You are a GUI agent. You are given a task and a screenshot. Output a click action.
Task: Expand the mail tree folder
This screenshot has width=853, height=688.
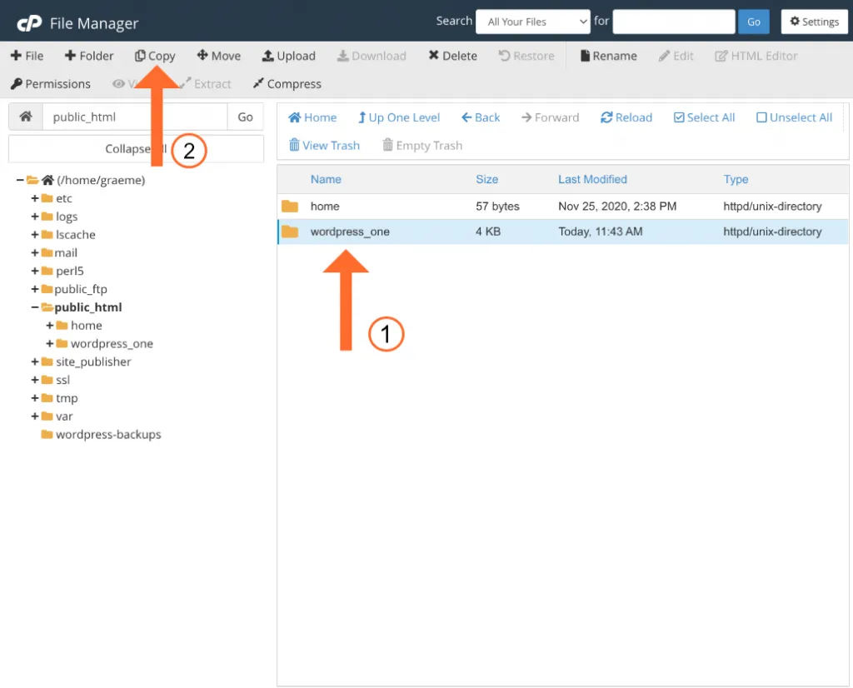(35, 252)
